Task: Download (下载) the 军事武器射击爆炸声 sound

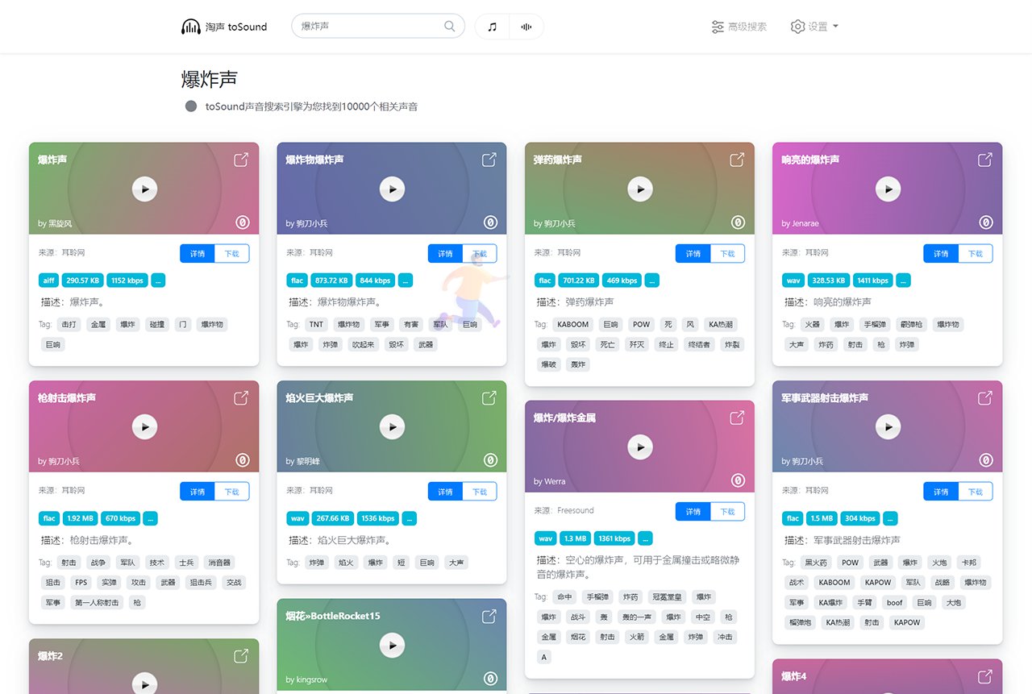Action: tap(976, 491)
